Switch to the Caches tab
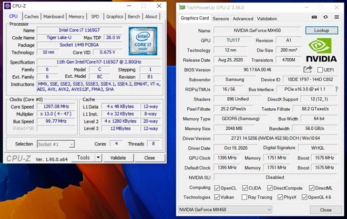Screen dimensions: 347x219 [32, 17]
